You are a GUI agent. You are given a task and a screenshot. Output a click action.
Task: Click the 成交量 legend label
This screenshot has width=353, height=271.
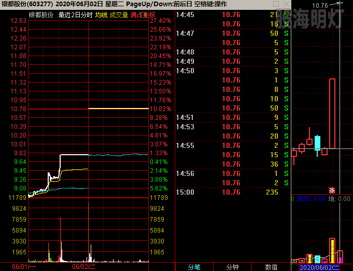(119, 15)
